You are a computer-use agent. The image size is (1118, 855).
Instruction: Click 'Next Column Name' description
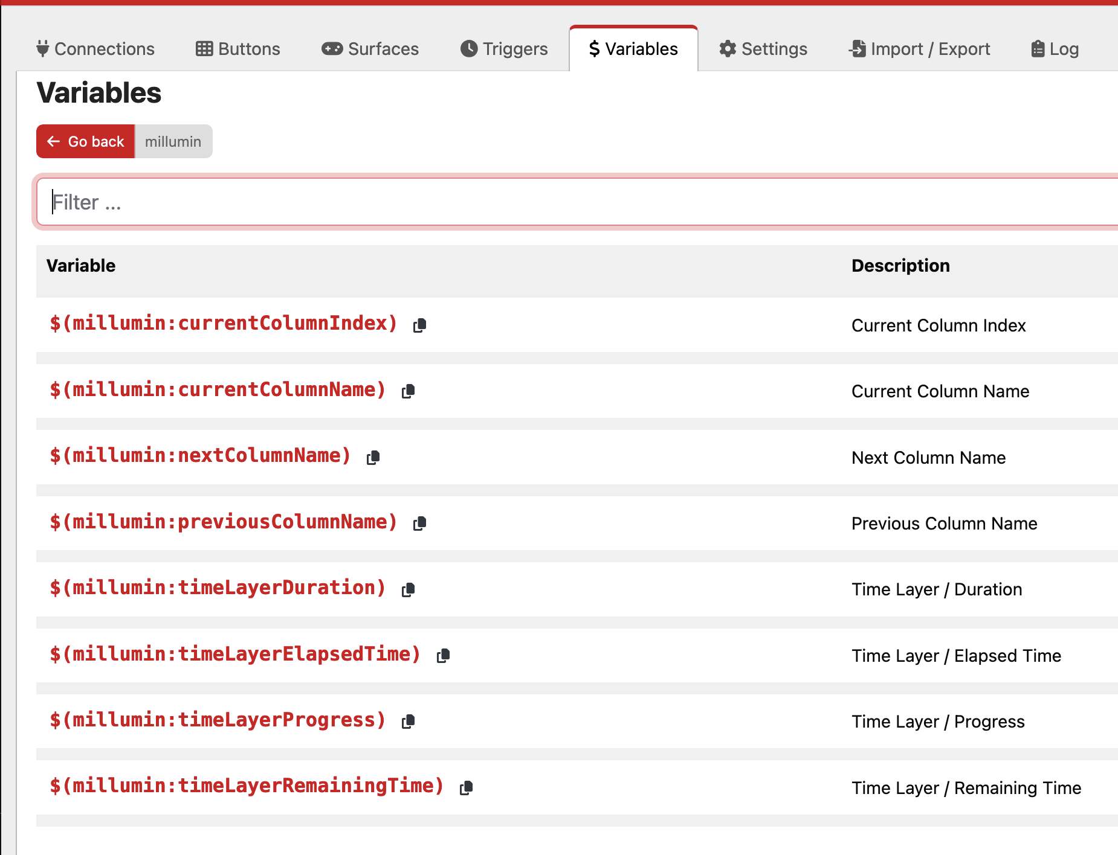point(929,458)
